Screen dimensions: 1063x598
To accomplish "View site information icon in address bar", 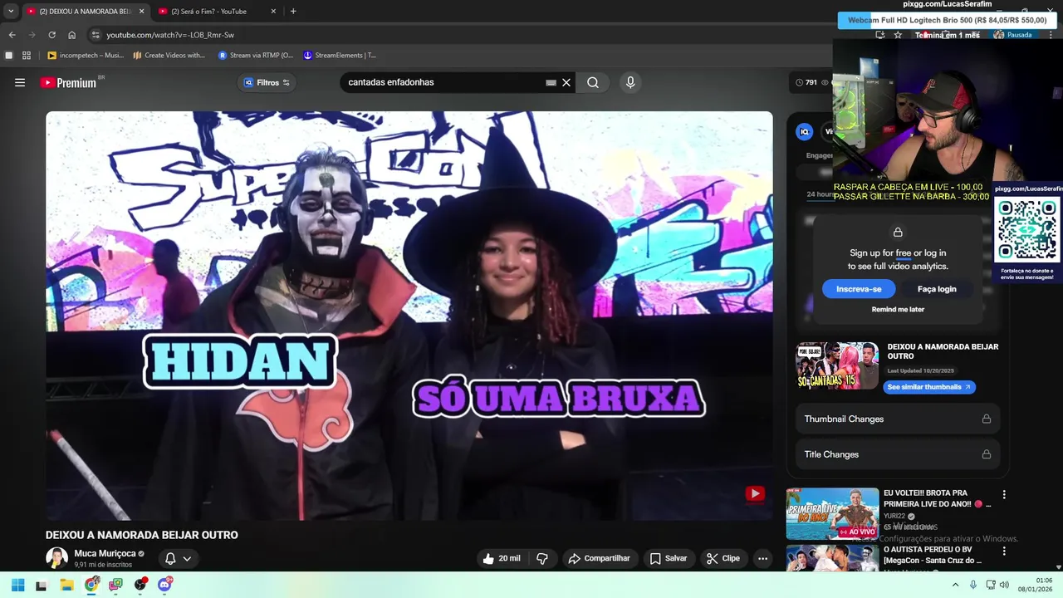I will pyautogui.click(x=96, y=35).
